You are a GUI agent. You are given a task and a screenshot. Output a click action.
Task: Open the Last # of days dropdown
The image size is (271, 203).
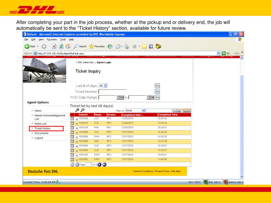point(105,86)
